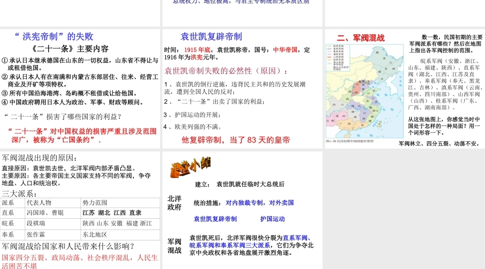Select item ④ 聘用日本人为顾问 line
This screenshot has width=485, height=269.
coord(72,102)
